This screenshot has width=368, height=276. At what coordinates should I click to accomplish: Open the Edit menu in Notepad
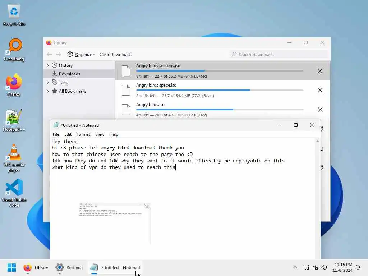click(68, 134)
